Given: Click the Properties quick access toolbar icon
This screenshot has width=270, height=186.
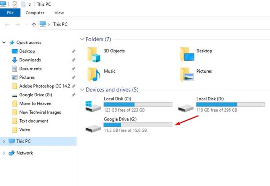Looking at the screenshot, I should (x=15, y=4).
